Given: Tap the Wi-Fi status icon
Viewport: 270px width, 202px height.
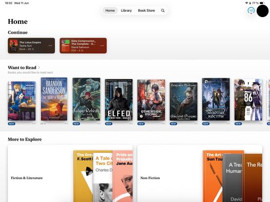Looking at the screenshot, I should tap(247, 3).
